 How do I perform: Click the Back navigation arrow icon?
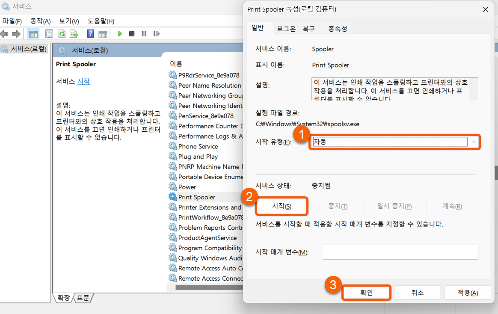5,34
